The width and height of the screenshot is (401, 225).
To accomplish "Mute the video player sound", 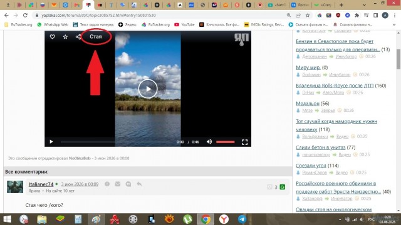I will tap(209, 142).
